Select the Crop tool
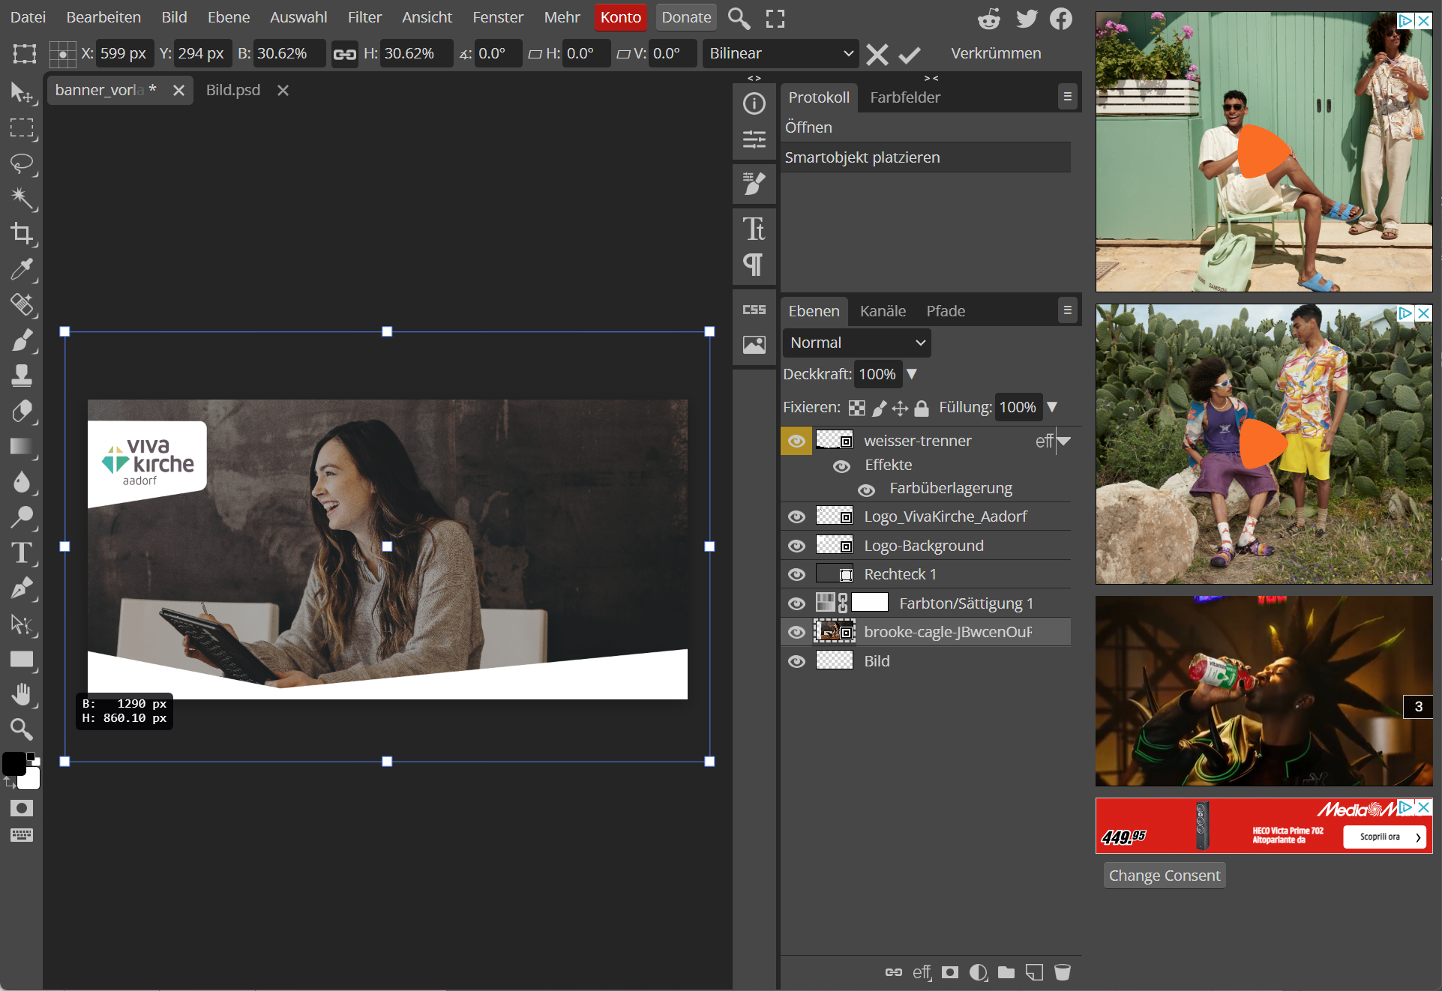 (22, 234)
